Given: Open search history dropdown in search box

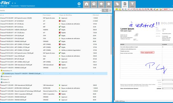Looking at the screenshot, I should click(101, 10).
